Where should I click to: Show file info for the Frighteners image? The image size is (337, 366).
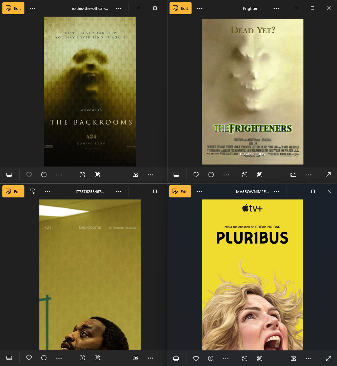click(211, 175)
